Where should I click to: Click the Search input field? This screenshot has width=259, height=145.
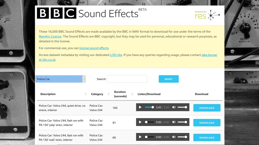tap(127, 79)
